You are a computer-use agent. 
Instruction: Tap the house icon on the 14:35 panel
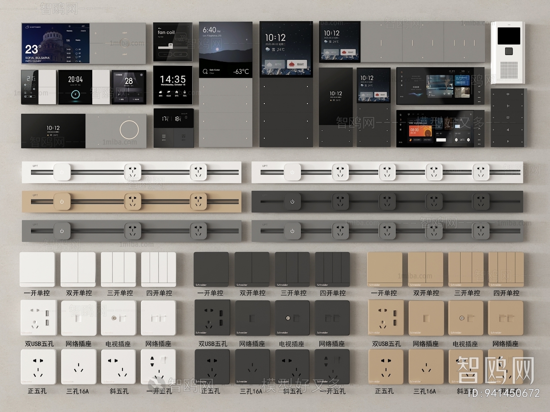pos(176,92)
